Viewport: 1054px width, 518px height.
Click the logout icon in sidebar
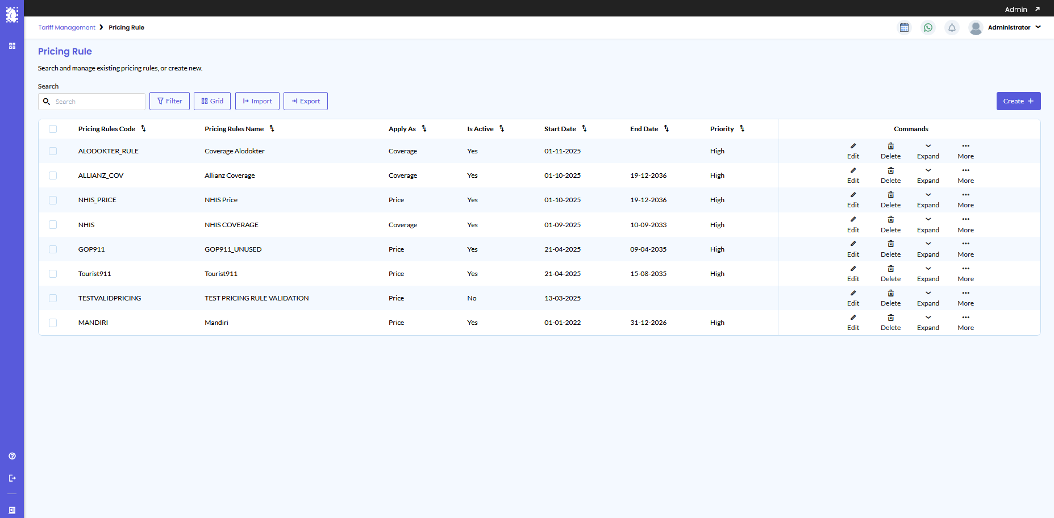tap(12, 478)
